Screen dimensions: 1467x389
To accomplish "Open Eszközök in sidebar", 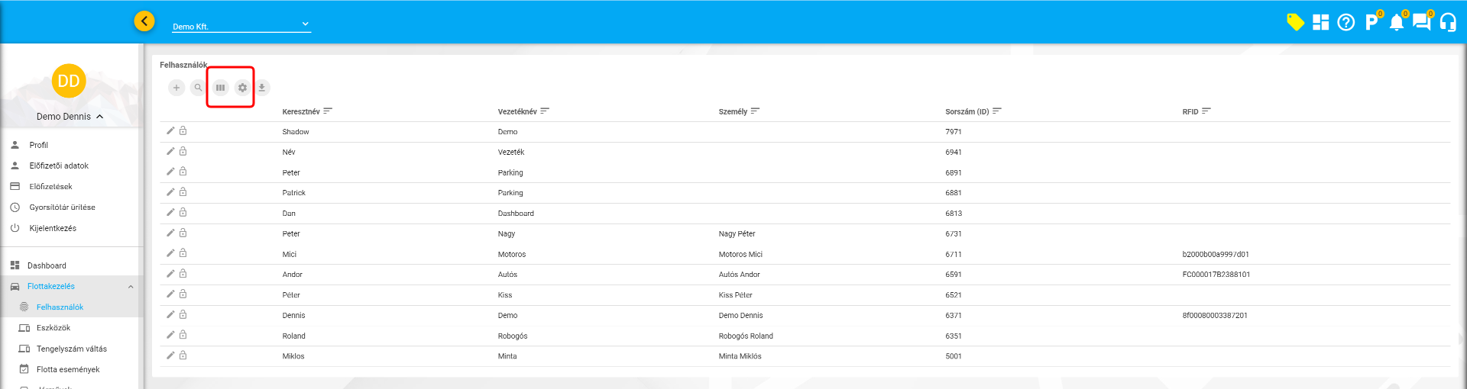I will tap(53, 328).
